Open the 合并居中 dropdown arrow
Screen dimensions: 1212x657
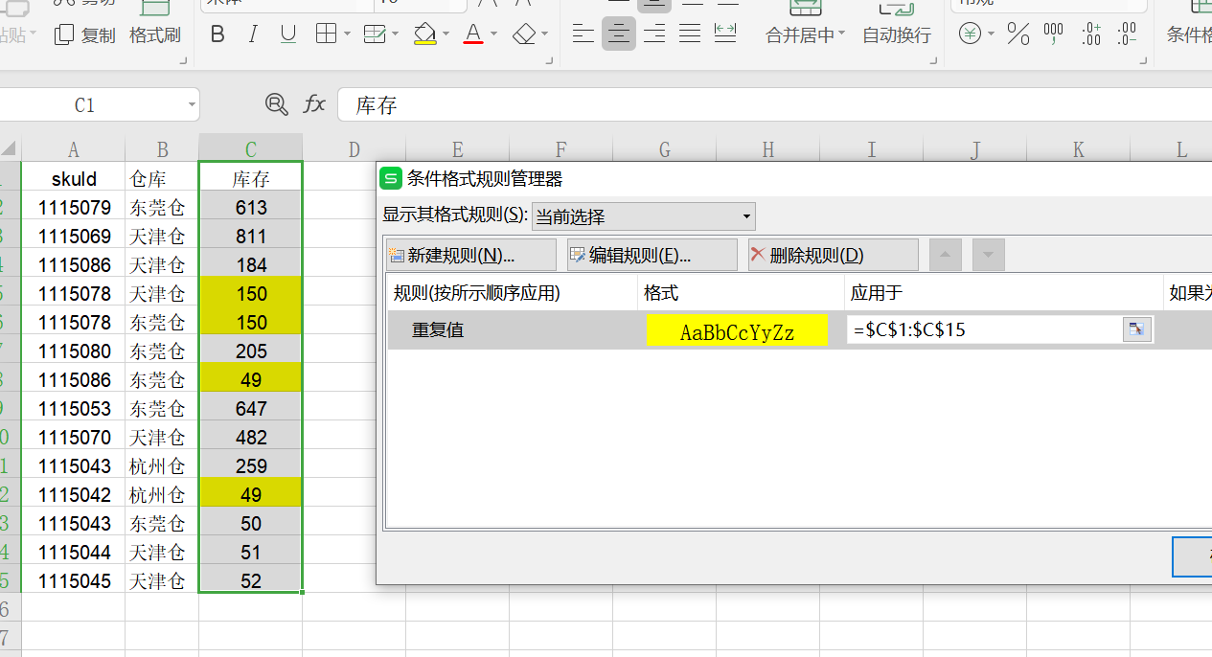[x=841, y=35]
